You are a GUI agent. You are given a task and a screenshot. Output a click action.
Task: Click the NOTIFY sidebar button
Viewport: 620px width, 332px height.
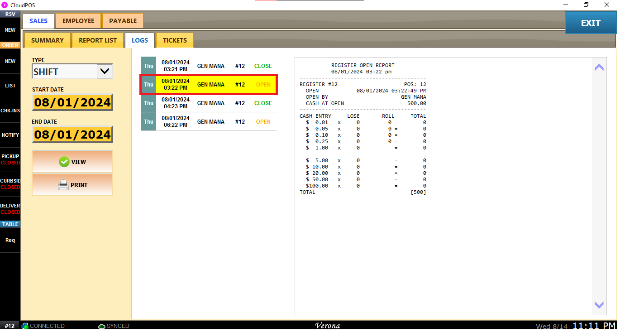10,135
